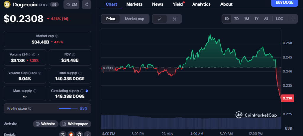
Task: Click the USD currency label
Action: click(288, 128)
